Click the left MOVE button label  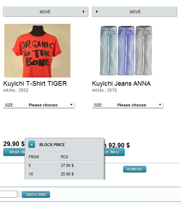click(x=45, y=12)
